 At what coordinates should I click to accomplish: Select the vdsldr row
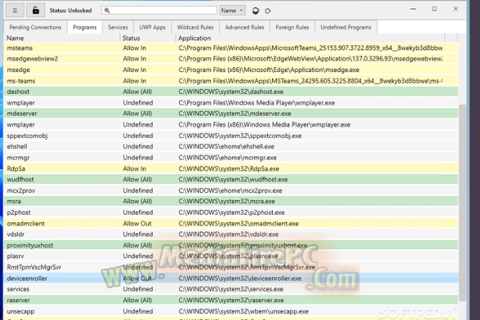[x=231, y=234]
